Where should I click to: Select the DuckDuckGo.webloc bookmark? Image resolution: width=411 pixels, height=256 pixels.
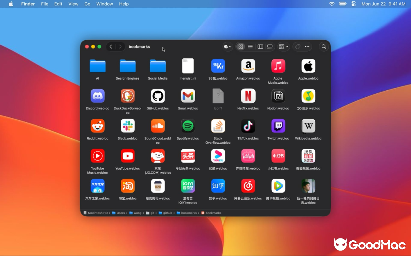128,96
